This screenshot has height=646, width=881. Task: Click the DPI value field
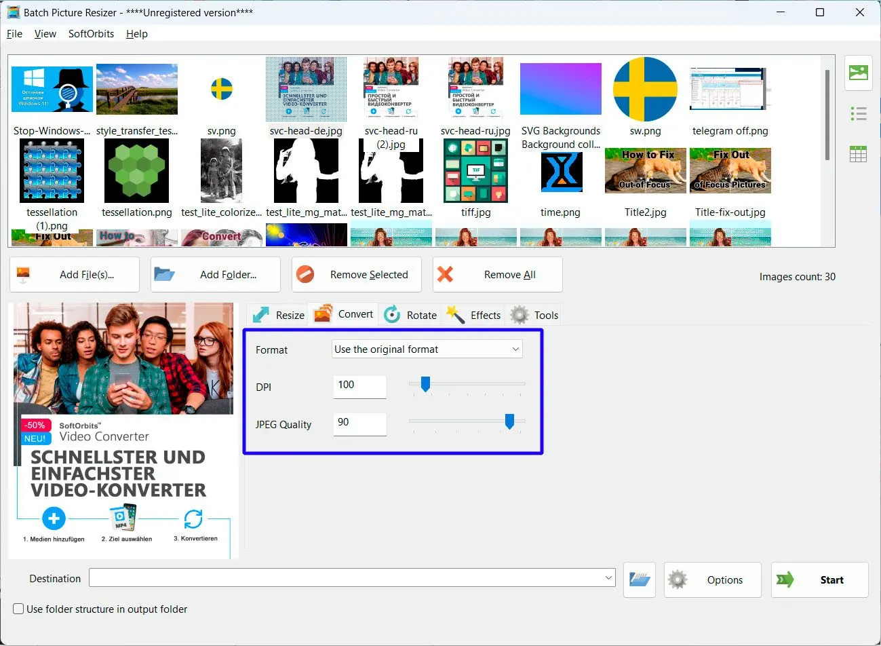tap(360, 385)
